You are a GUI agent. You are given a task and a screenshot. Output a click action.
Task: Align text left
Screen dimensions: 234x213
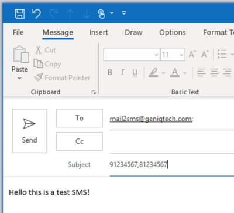[x=201, y=73]
